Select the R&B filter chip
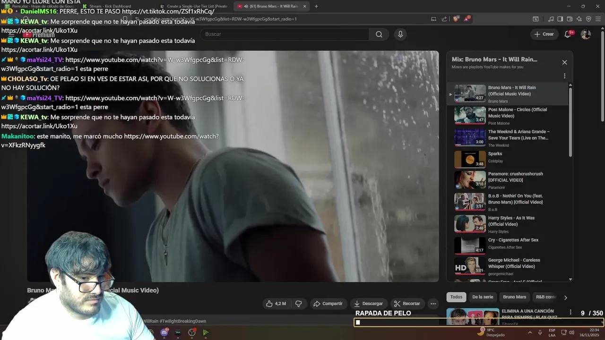 (x=546, y=297)
